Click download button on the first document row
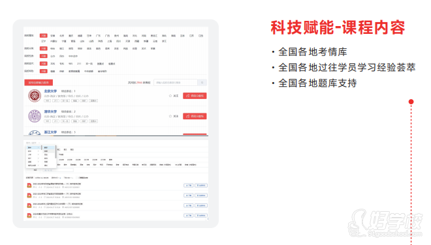431x245 pixels. [x=188, y=186]
